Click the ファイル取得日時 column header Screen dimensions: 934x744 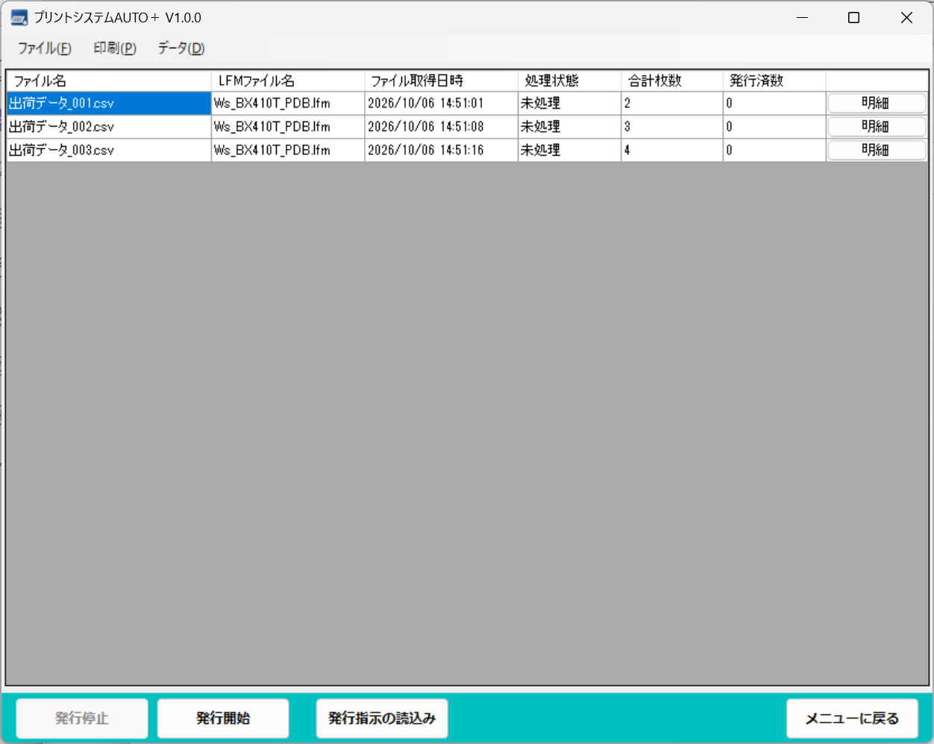[442, 81]
